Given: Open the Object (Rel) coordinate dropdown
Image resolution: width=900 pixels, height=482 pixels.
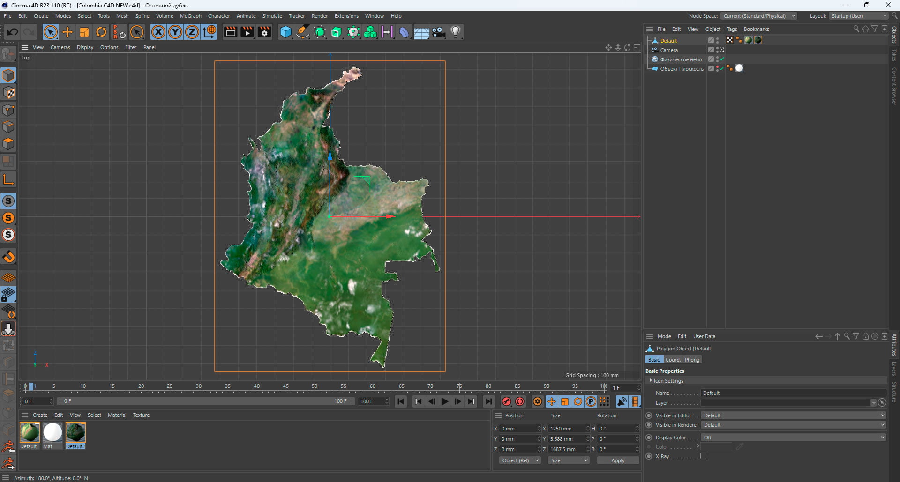Looking at the screenshot, I should click(x=519, y=460).
